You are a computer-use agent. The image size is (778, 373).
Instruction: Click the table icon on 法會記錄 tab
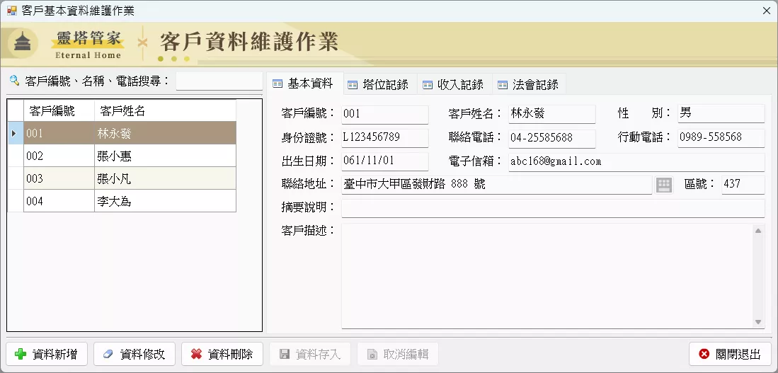[503, 85]
